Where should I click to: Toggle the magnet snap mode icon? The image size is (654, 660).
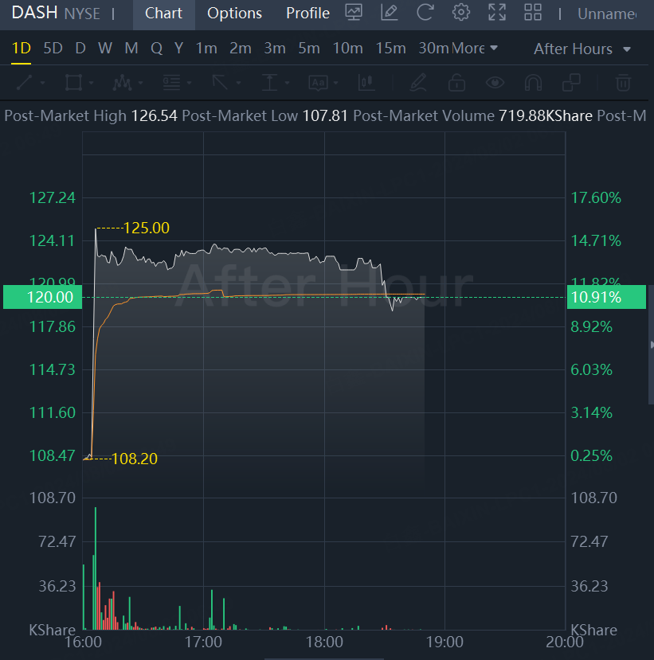[x=533, y=83]
